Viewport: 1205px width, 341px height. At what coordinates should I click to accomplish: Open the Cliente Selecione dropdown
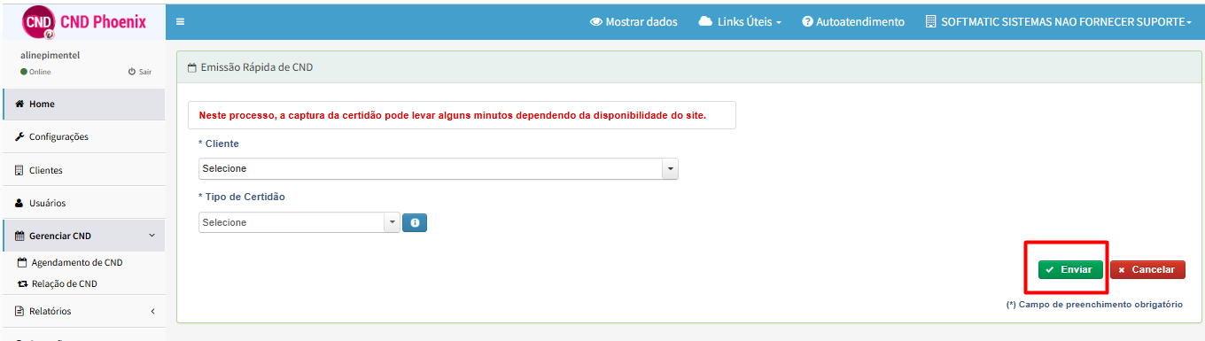pos(438,168)
